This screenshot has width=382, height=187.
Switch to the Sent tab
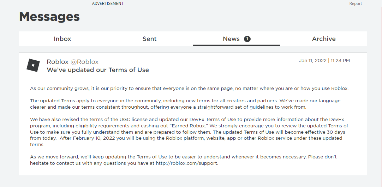149,39
